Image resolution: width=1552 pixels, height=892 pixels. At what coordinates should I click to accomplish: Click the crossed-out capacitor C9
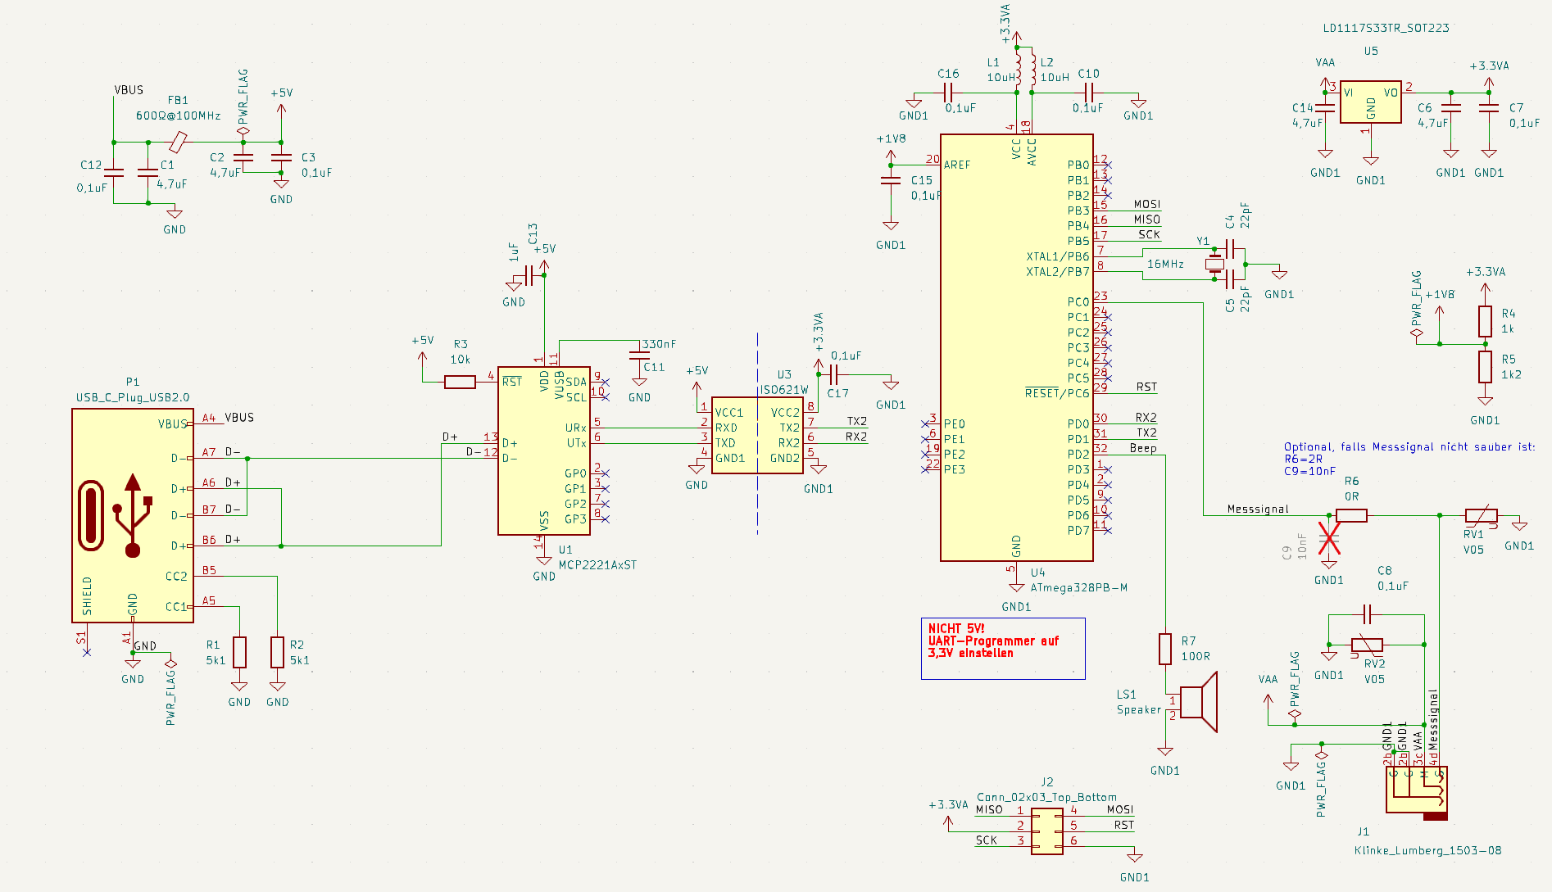(1328, 540)
